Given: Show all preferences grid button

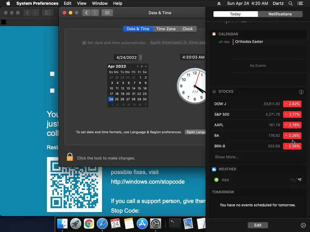Looking at the screenshot, I should pos(107,13).
